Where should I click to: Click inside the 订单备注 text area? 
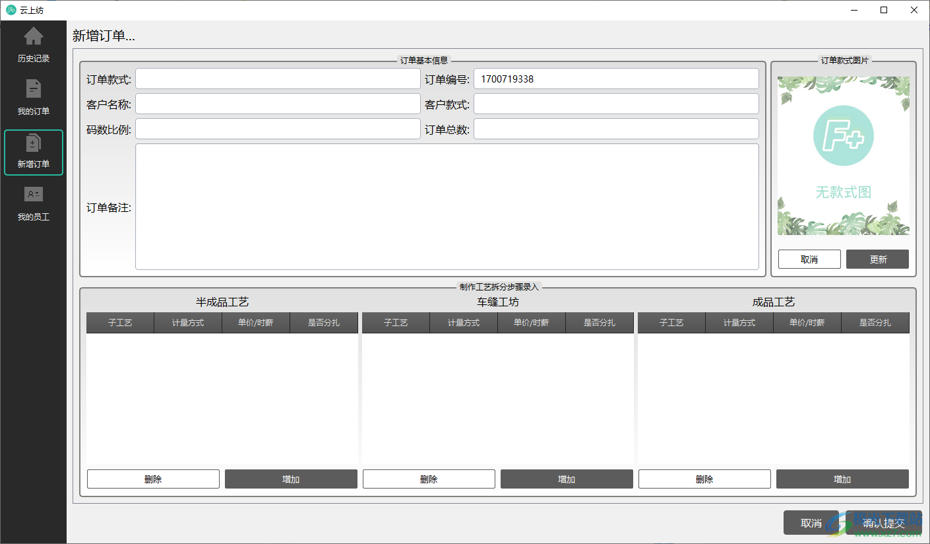(447, 206)
